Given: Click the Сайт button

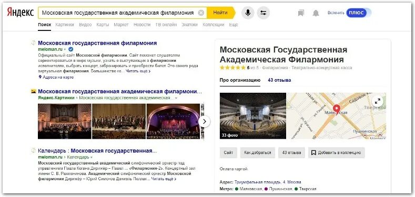Looking at the screenshot, I should [228, 152].
